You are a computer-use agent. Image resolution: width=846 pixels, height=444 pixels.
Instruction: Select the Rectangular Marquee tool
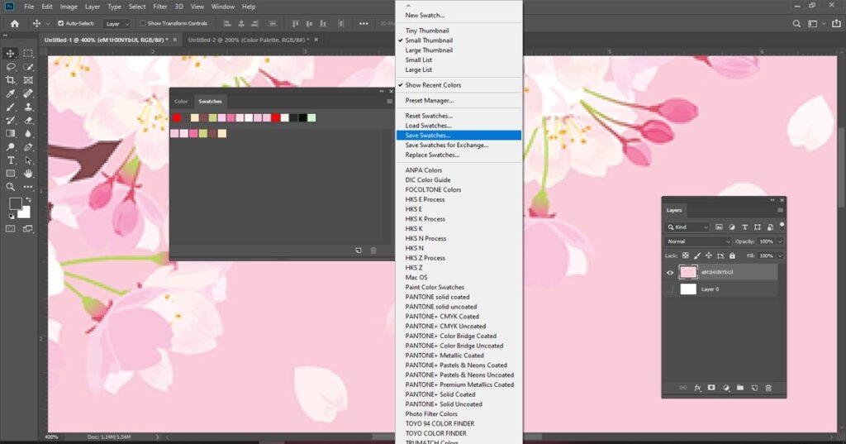pos(28,54)
